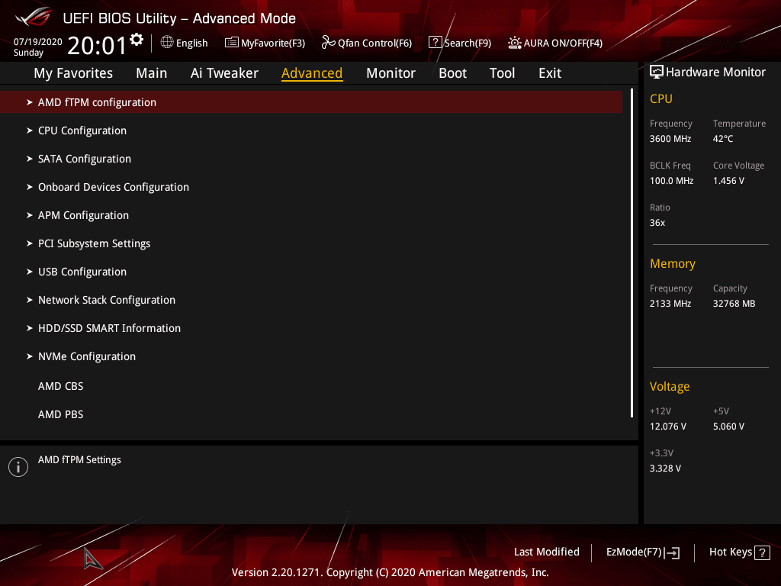Open the My Favorites tab
This screenshot has width=781, height=586.
(x=73, y=73)
